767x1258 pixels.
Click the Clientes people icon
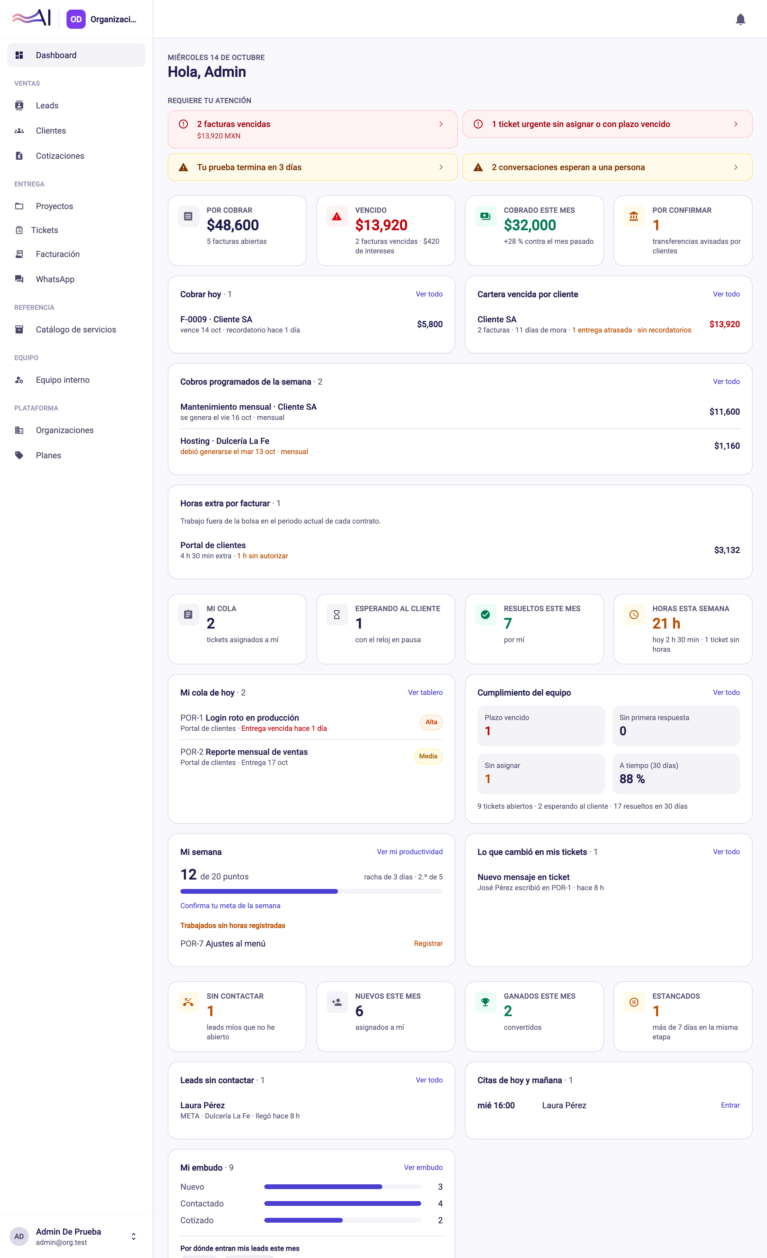[x=19, y=131]
